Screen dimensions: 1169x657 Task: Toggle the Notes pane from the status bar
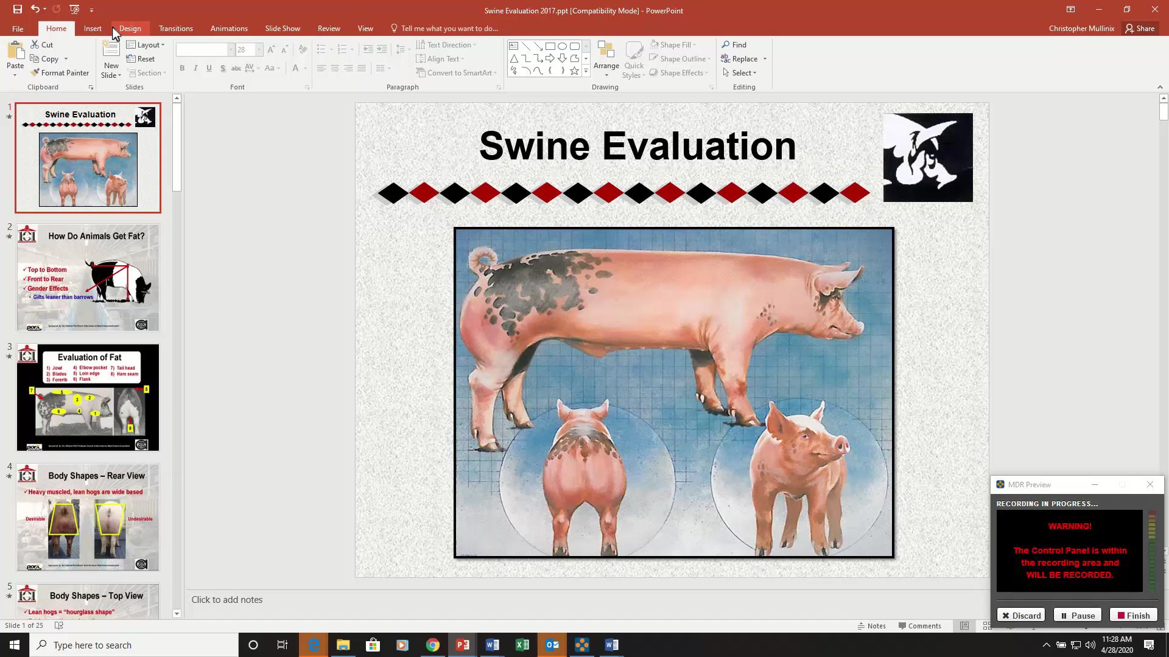tap(872, 625)
